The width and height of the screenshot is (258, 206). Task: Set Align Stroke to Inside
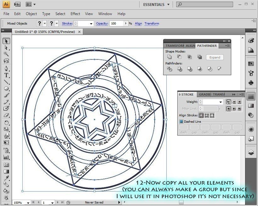tap(207, 115)
